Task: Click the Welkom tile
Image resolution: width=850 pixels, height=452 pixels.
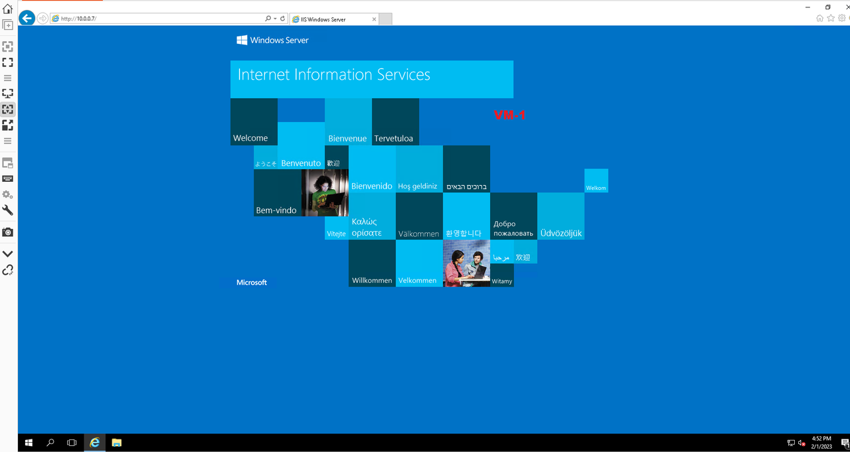Action: click(x=596, y=181)
